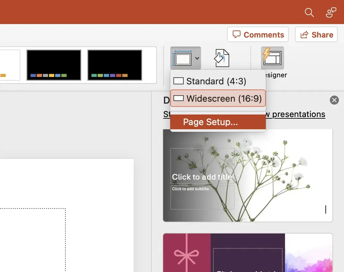Open the collaboration person-with-bubble icon
Image resolution: width=344 pixels, height=272 pixels.
pyautogui.click(x=331, y=13)
